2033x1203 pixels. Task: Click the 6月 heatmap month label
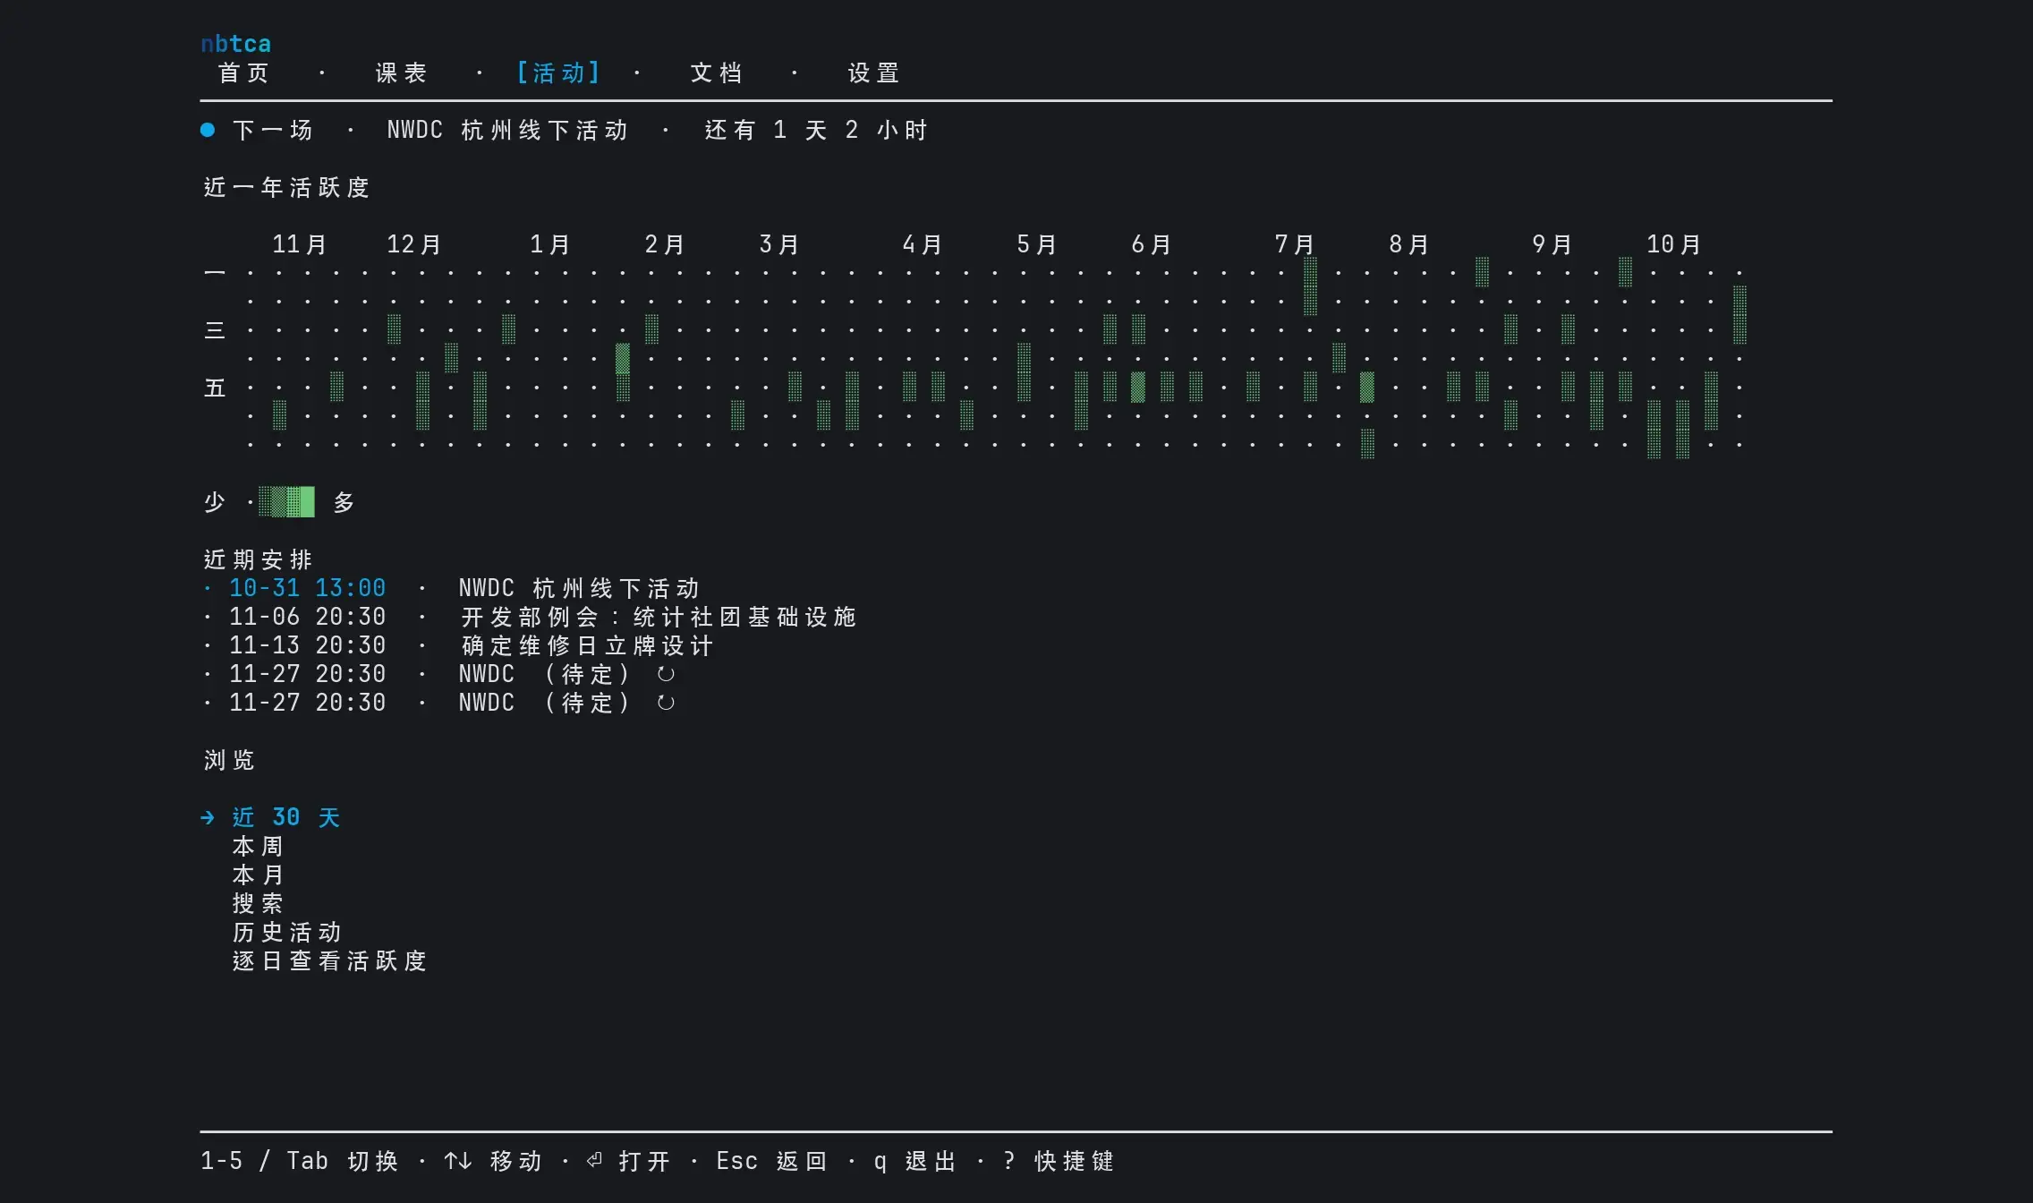tap(1152, 244)
